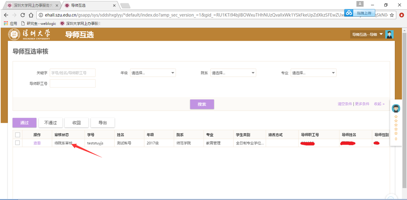
Task: Open the Apps shortcut icon in bookmarks bar
Action: click(x=10, y=23)
